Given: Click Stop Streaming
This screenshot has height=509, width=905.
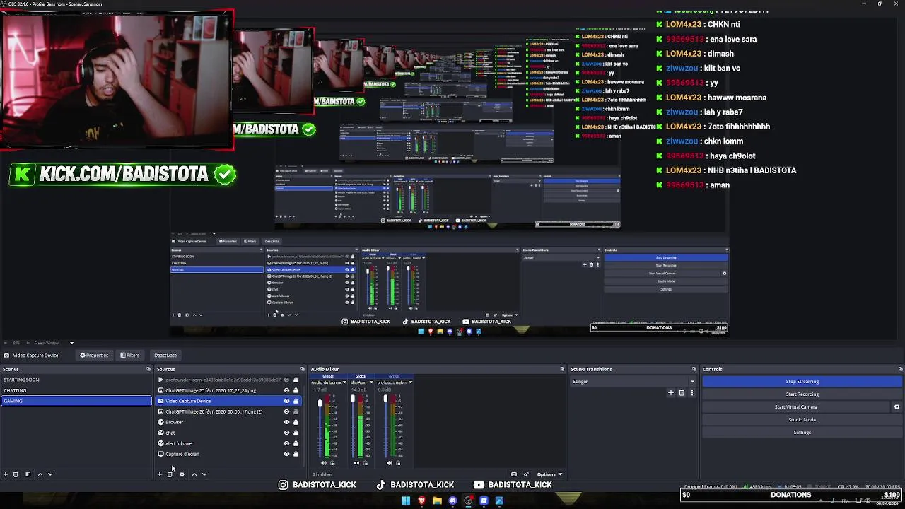Looking at the screenshot, I should coord(802,382).
